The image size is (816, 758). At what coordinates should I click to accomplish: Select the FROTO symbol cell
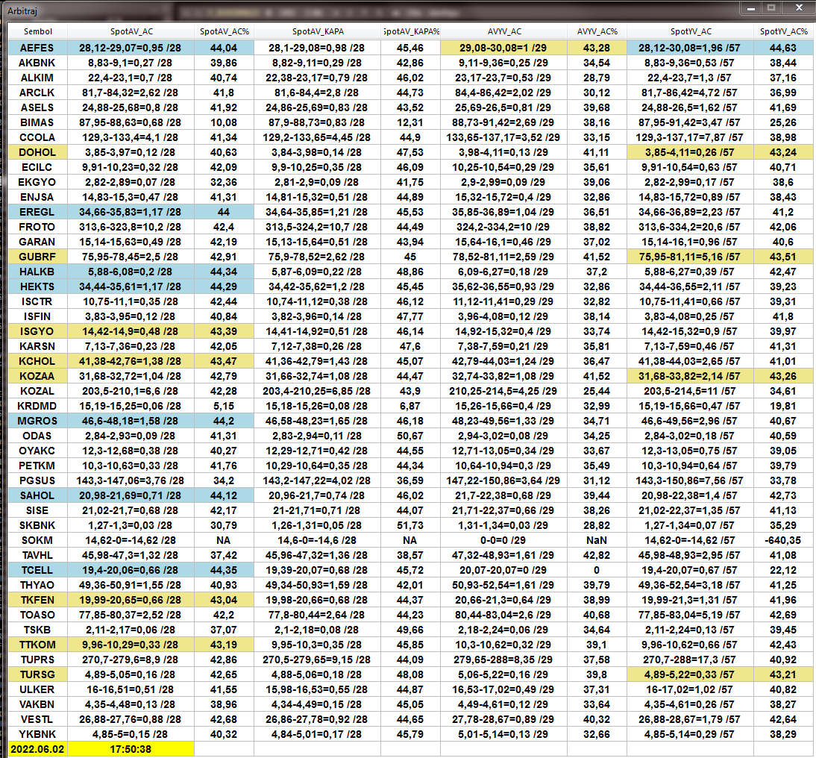(x=37, y=227)
